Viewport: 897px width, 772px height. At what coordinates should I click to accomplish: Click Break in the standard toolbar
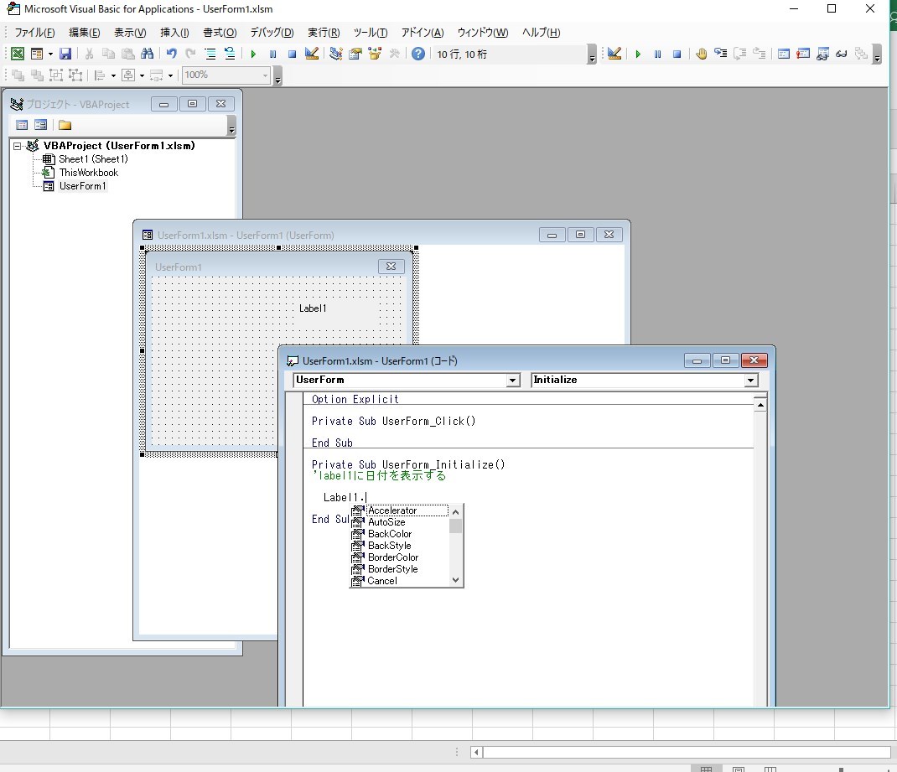[x=273, y=54]
